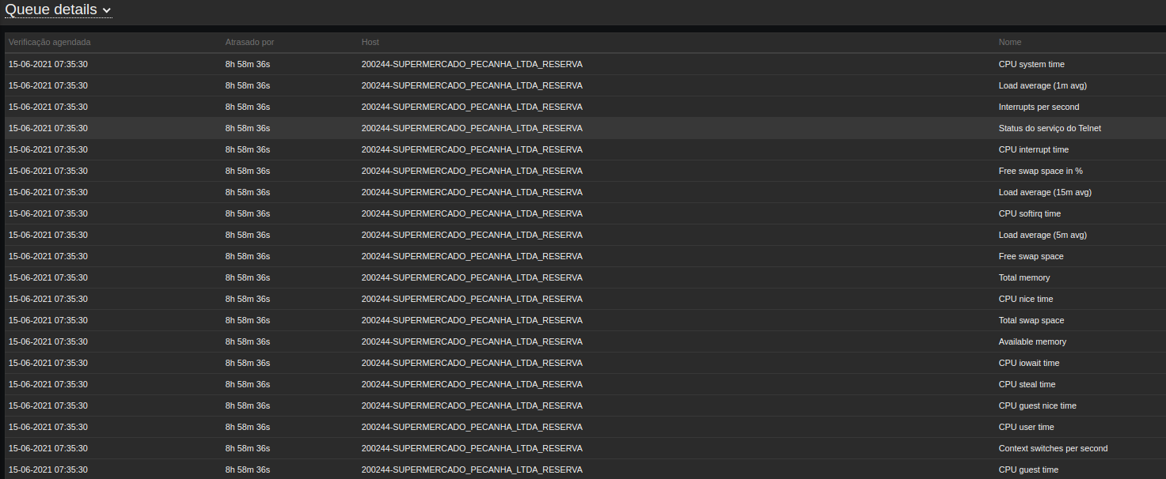The image size is (1166, 479).
Task: Open the Queue details dropdown
Action: coord(58,10)
